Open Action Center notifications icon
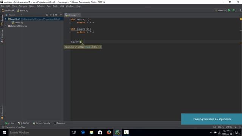The image size is (242, 136). click(x=236, y=133)
